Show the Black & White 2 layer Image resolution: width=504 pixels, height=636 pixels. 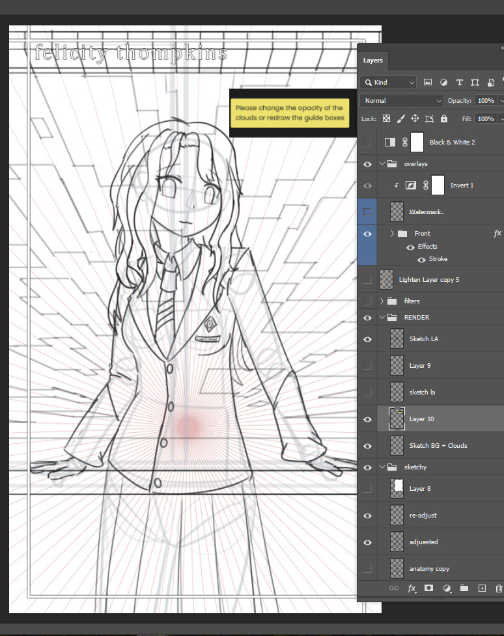pos(367,142)
